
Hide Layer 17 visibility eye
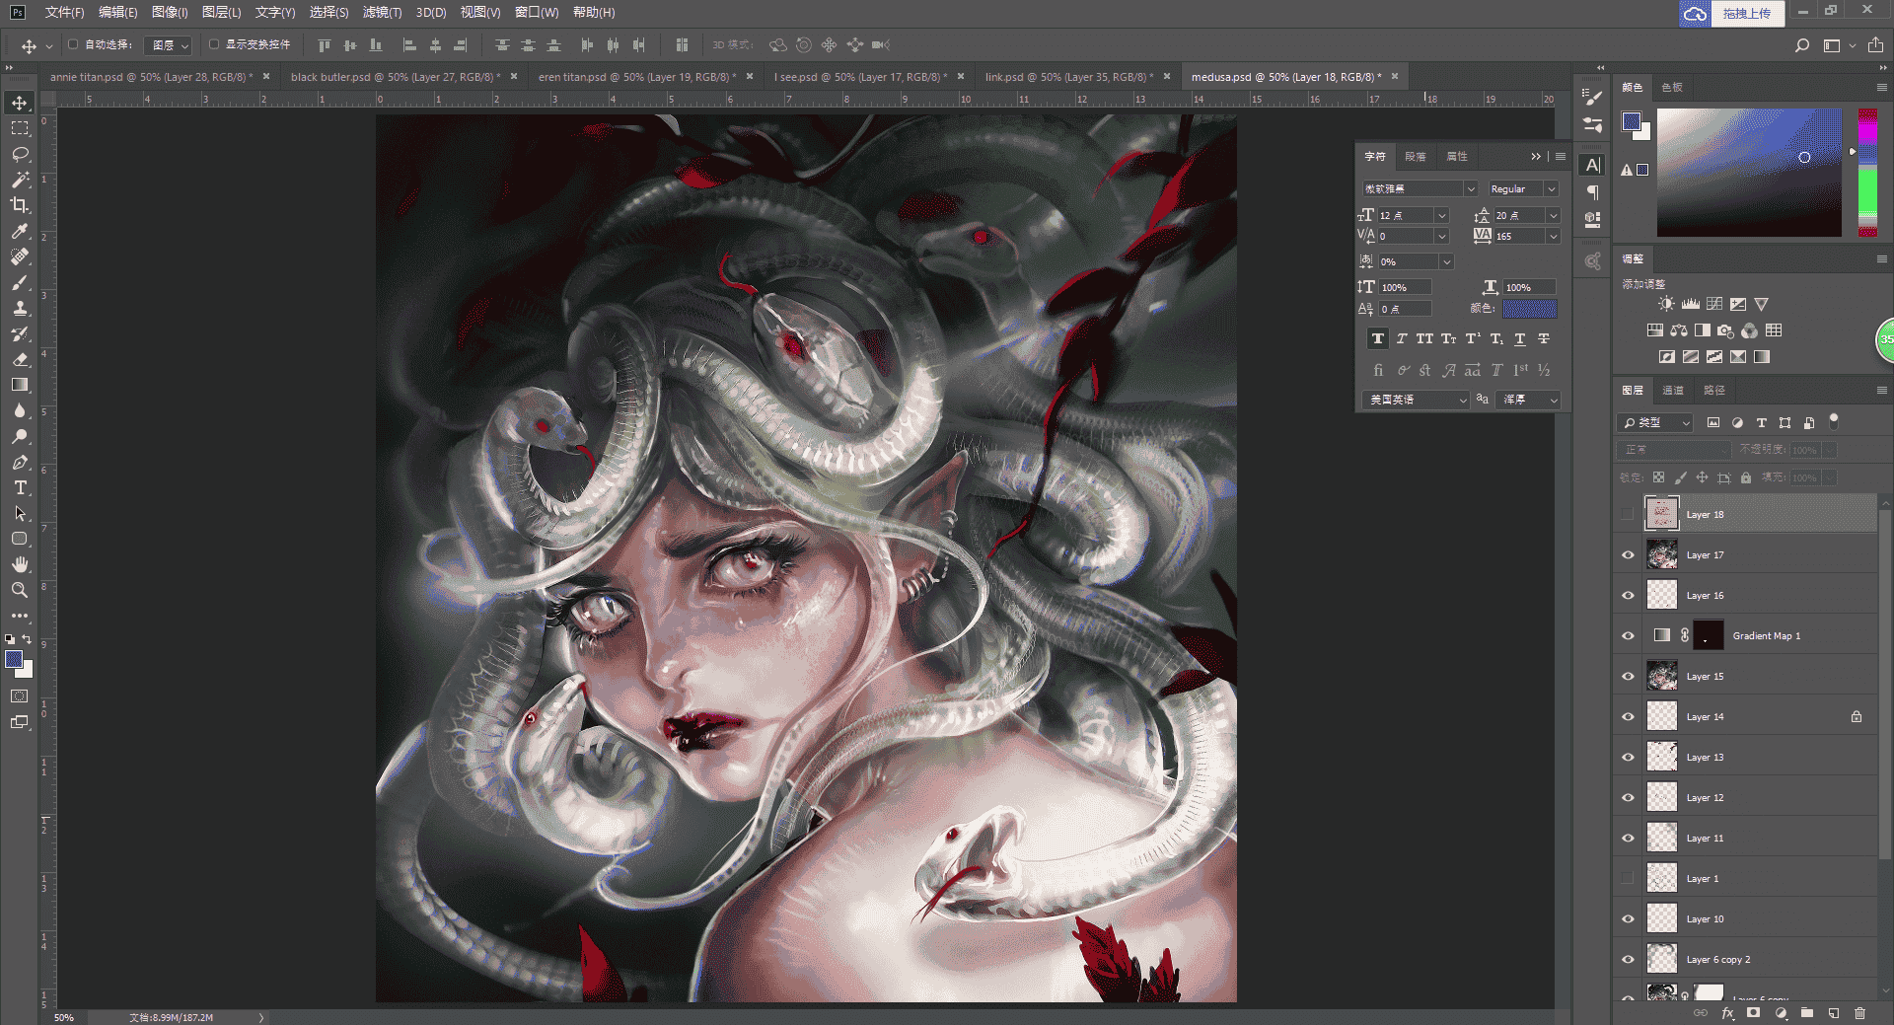coord(1629,555)
